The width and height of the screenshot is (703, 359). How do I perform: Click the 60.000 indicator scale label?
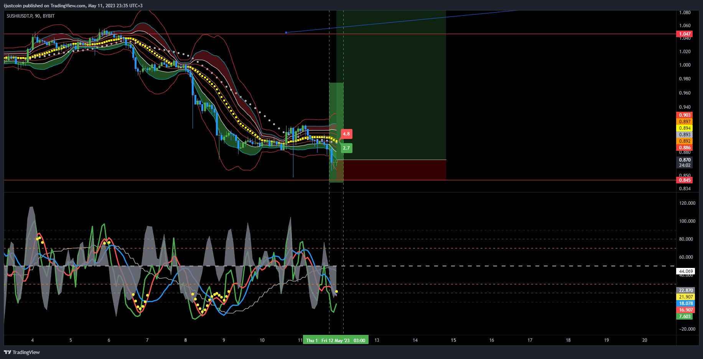click(x=686, y=257)
